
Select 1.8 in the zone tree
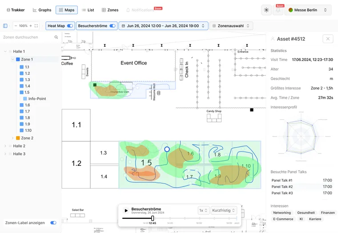coord(28,118)
